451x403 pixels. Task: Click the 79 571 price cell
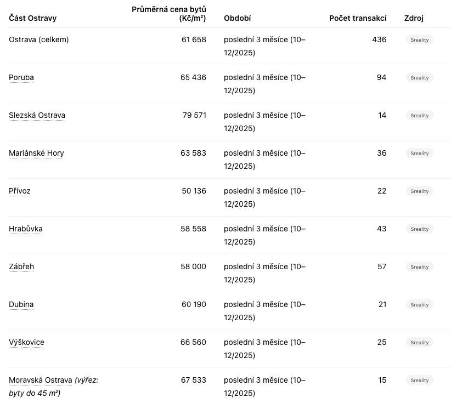(194, 115)
